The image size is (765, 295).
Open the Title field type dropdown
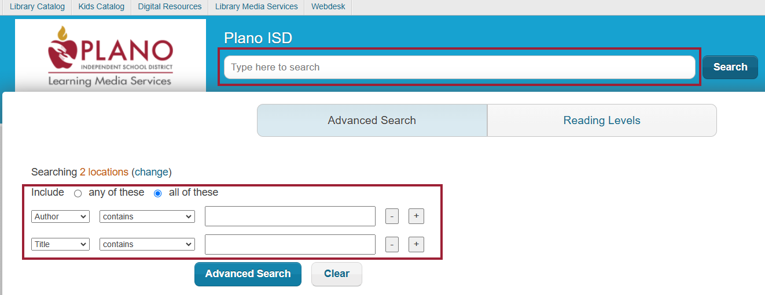coord(60,244)
